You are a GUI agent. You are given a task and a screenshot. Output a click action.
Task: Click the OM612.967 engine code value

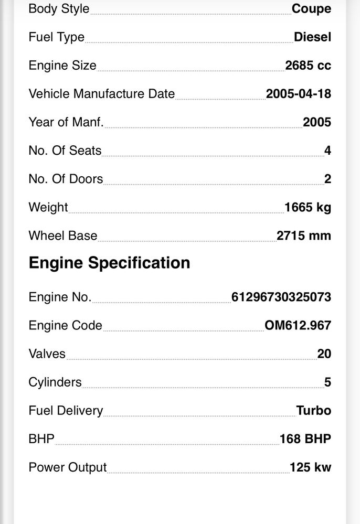298,326
